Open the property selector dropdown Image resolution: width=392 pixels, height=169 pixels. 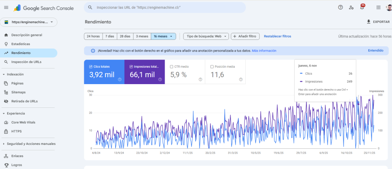[29, 22]
